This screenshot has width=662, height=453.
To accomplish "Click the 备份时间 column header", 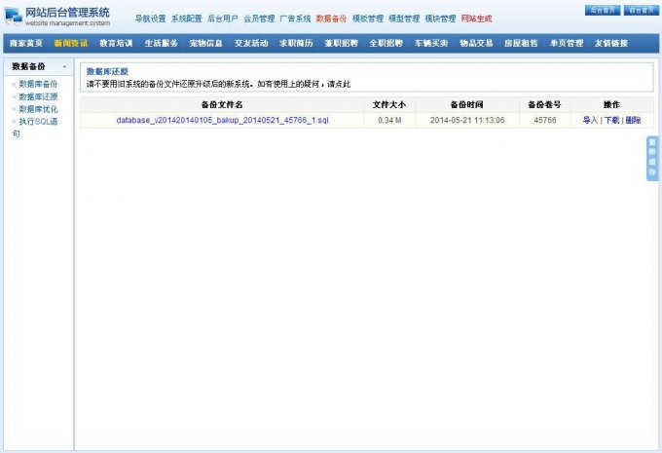I will 467,104.
